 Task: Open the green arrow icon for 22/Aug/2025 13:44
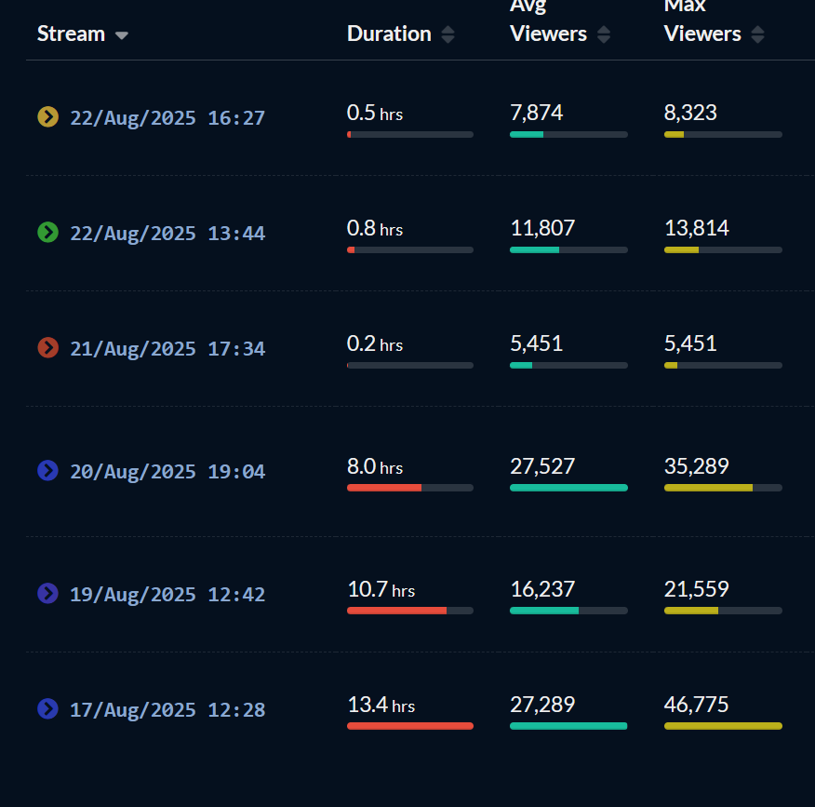[x=47, y=233]
